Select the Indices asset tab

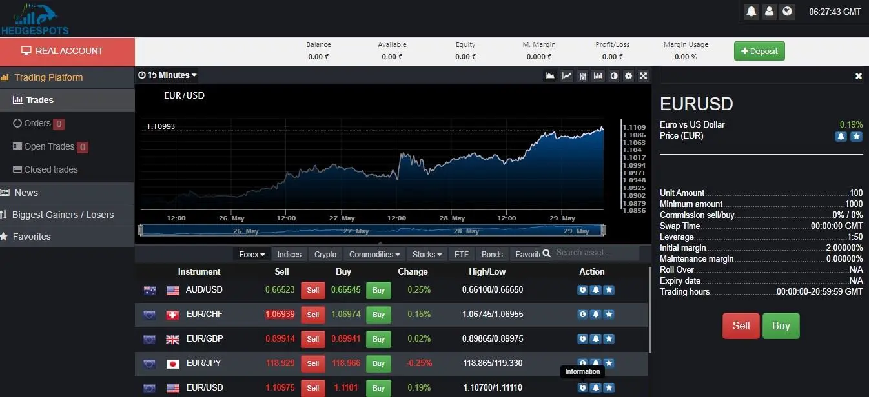pos(289,255)
